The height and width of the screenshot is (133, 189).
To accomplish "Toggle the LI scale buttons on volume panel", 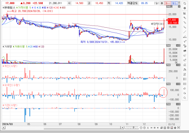I will point(168,45).
